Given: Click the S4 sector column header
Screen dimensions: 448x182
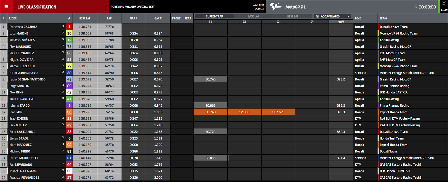Looking at the screenshot, I should click(312, 22).
